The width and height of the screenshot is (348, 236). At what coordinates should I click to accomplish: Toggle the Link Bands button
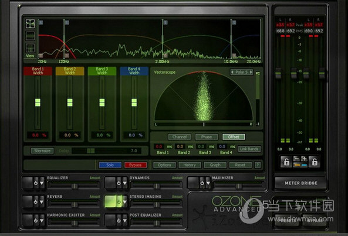pos(249,149)
